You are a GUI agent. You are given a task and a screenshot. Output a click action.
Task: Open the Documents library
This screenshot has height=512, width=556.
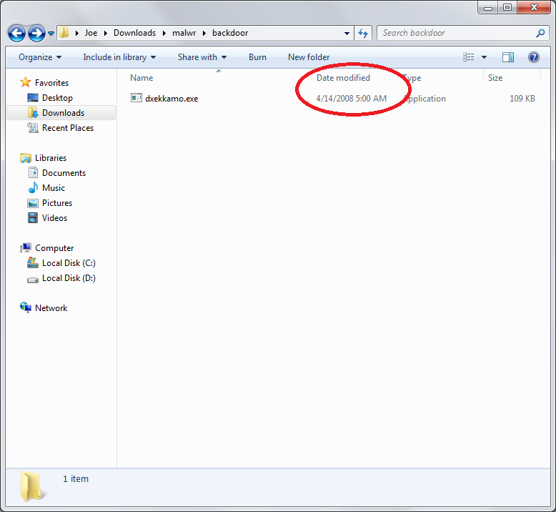64,173
